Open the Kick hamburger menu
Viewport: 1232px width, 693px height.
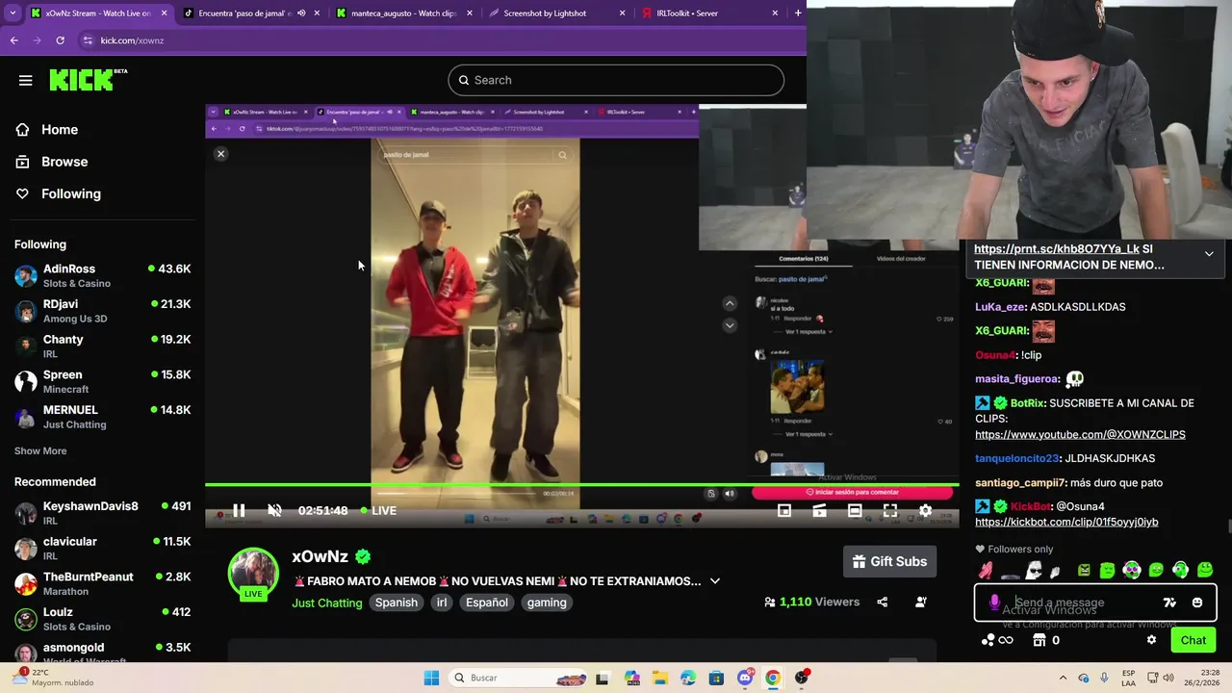coord(25,80)
